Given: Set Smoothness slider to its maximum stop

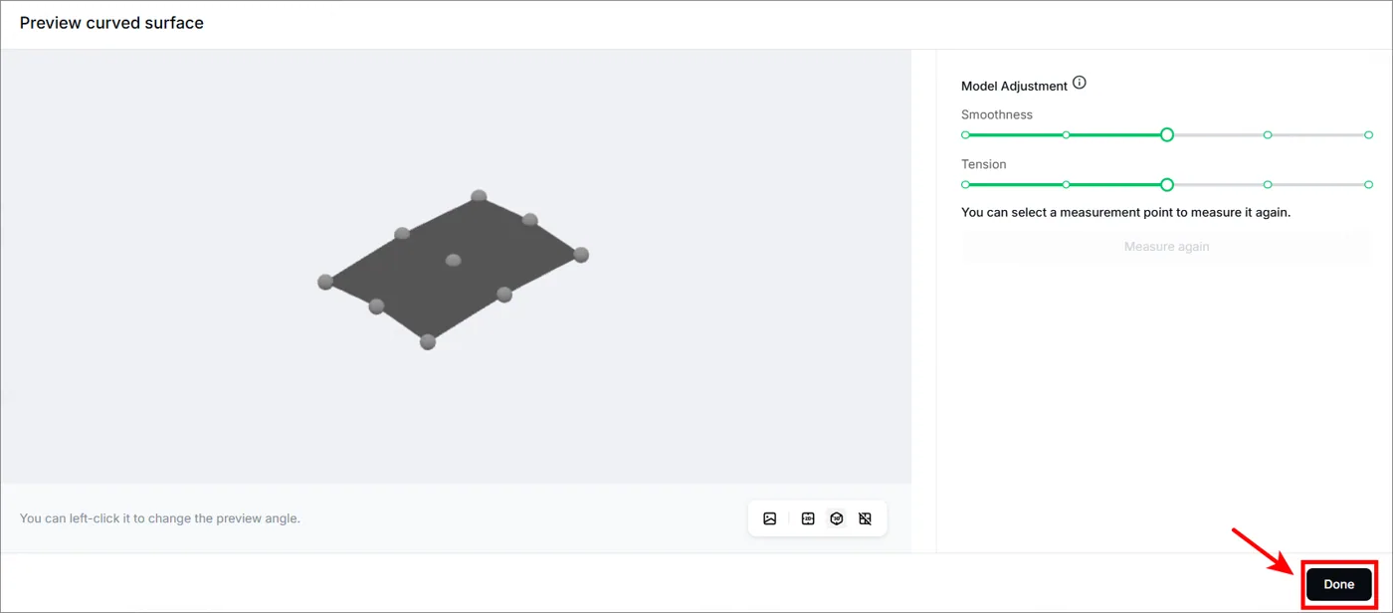Looking at the screenshot, I should click(1368, 134).
